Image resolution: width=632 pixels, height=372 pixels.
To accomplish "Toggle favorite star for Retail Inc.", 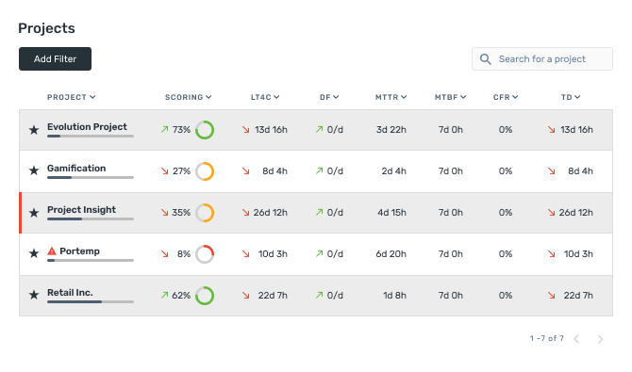I will (x=34, y=295).
